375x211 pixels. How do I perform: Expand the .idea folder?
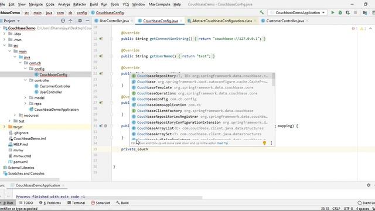[x=4, y=34]
